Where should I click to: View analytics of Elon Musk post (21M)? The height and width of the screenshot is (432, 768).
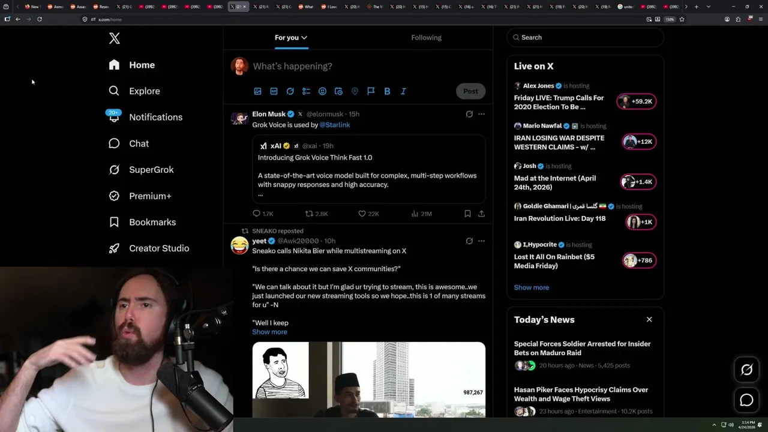[421, 214]
